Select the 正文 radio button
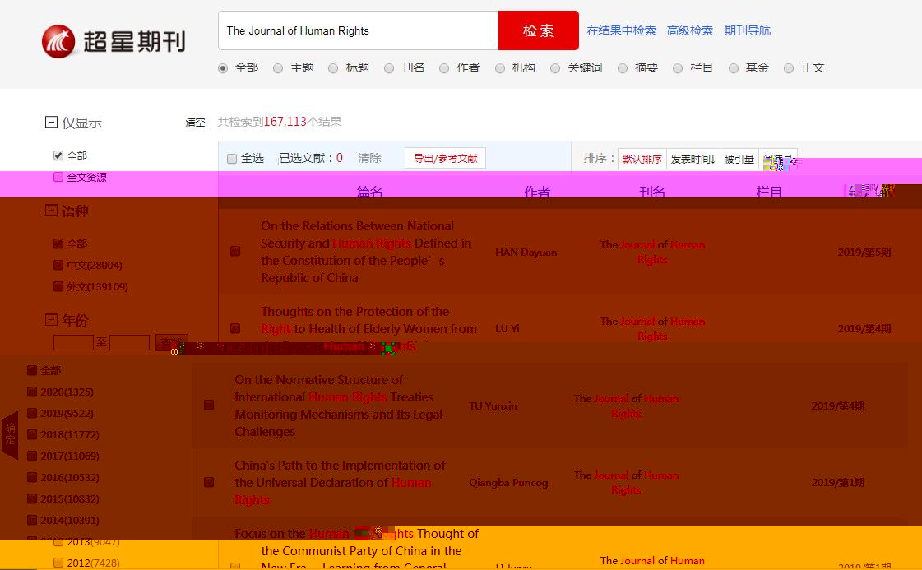 coord(789,68)
